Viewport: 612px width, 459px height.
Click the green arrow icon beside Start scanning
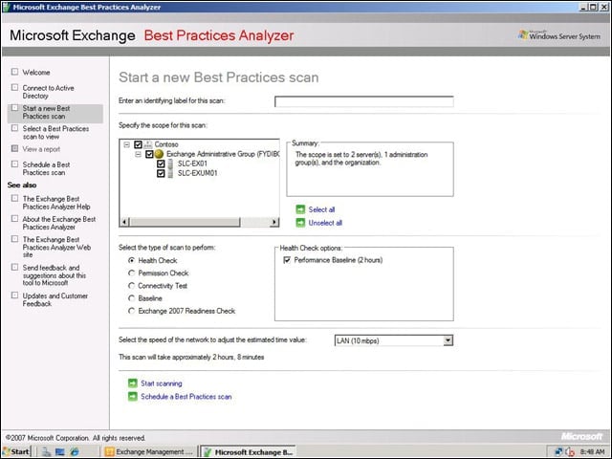133,383
